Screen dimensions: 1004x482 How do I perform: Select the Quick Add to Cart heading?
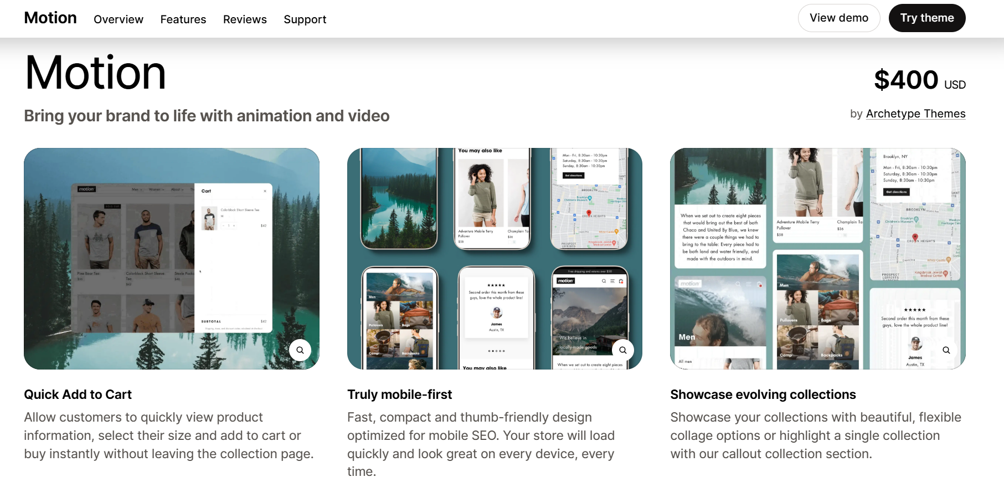pyautogui.click(x=78, y=394)
